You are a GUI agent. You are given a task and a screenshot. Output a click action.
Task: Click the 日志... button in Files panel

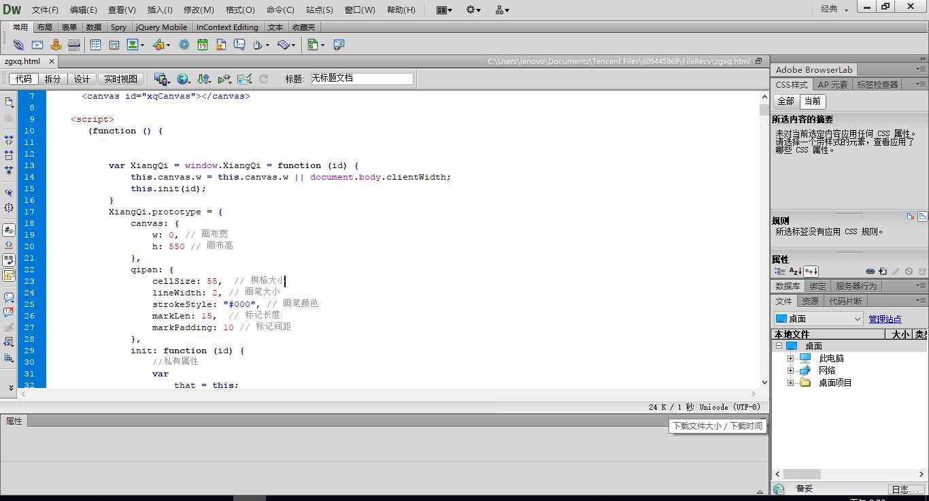tap(907, 489)
